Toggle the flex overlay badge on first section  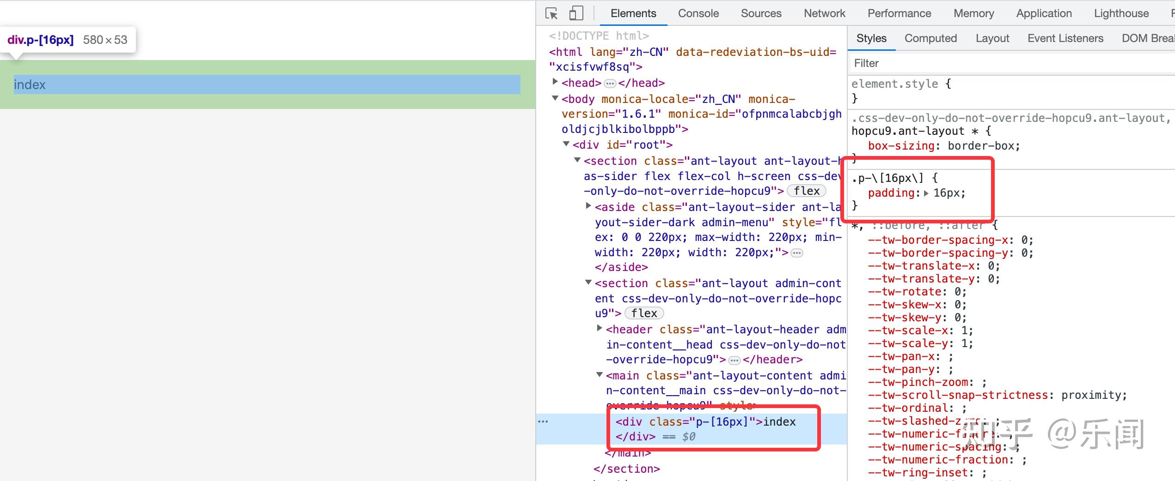[x=807, y=191]
